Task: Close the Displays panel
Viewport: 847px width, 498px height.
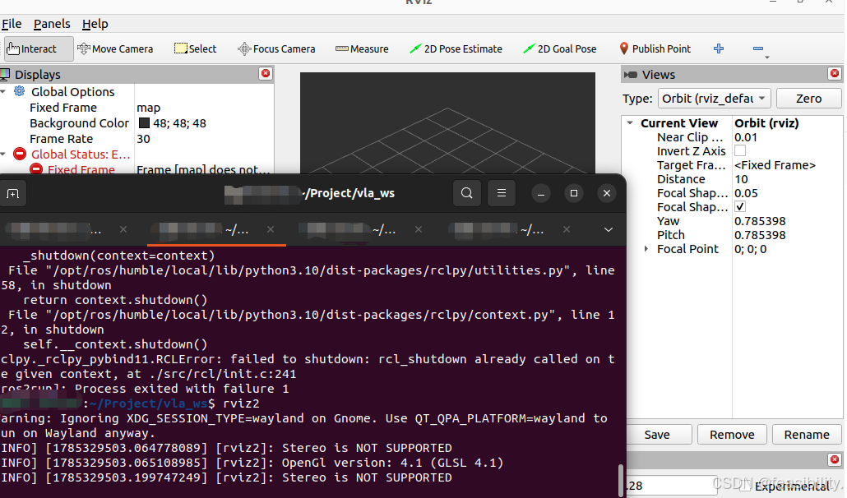Action: (266, 73)
